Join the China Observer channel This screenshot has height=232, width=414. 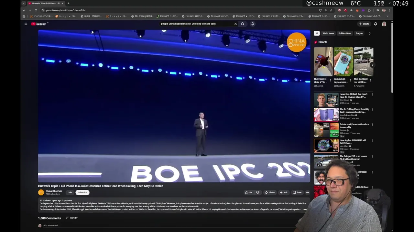tap(70, 192)
